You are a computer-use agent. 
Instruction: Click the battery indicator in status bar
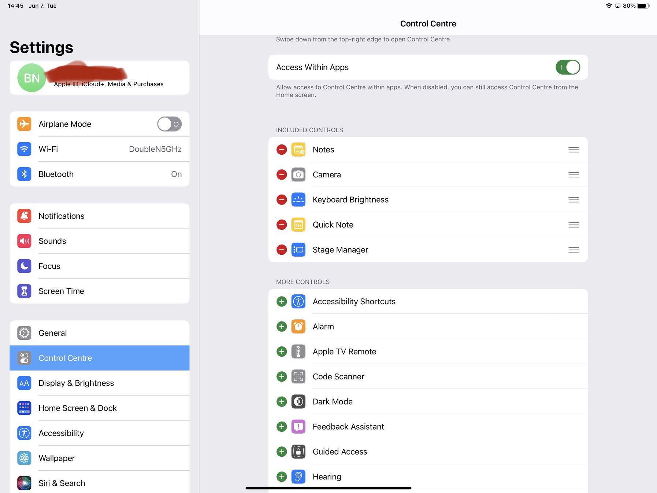point(643,6)
